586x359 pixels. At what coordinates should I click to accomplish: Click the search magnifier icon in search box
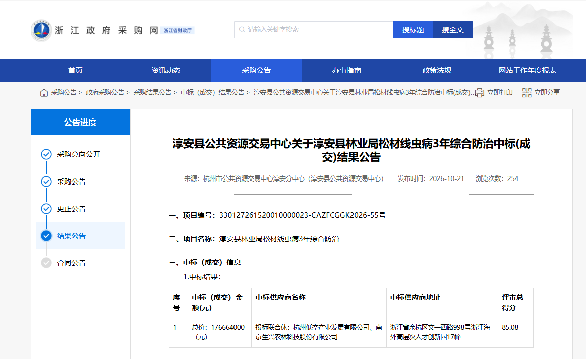coord(242,30)
